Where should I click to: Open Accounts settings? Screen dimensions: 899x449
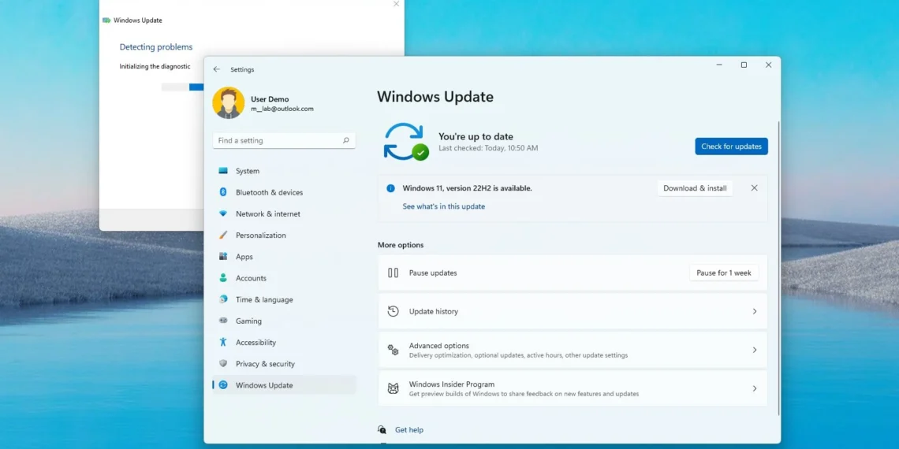(x=285, y=278)
